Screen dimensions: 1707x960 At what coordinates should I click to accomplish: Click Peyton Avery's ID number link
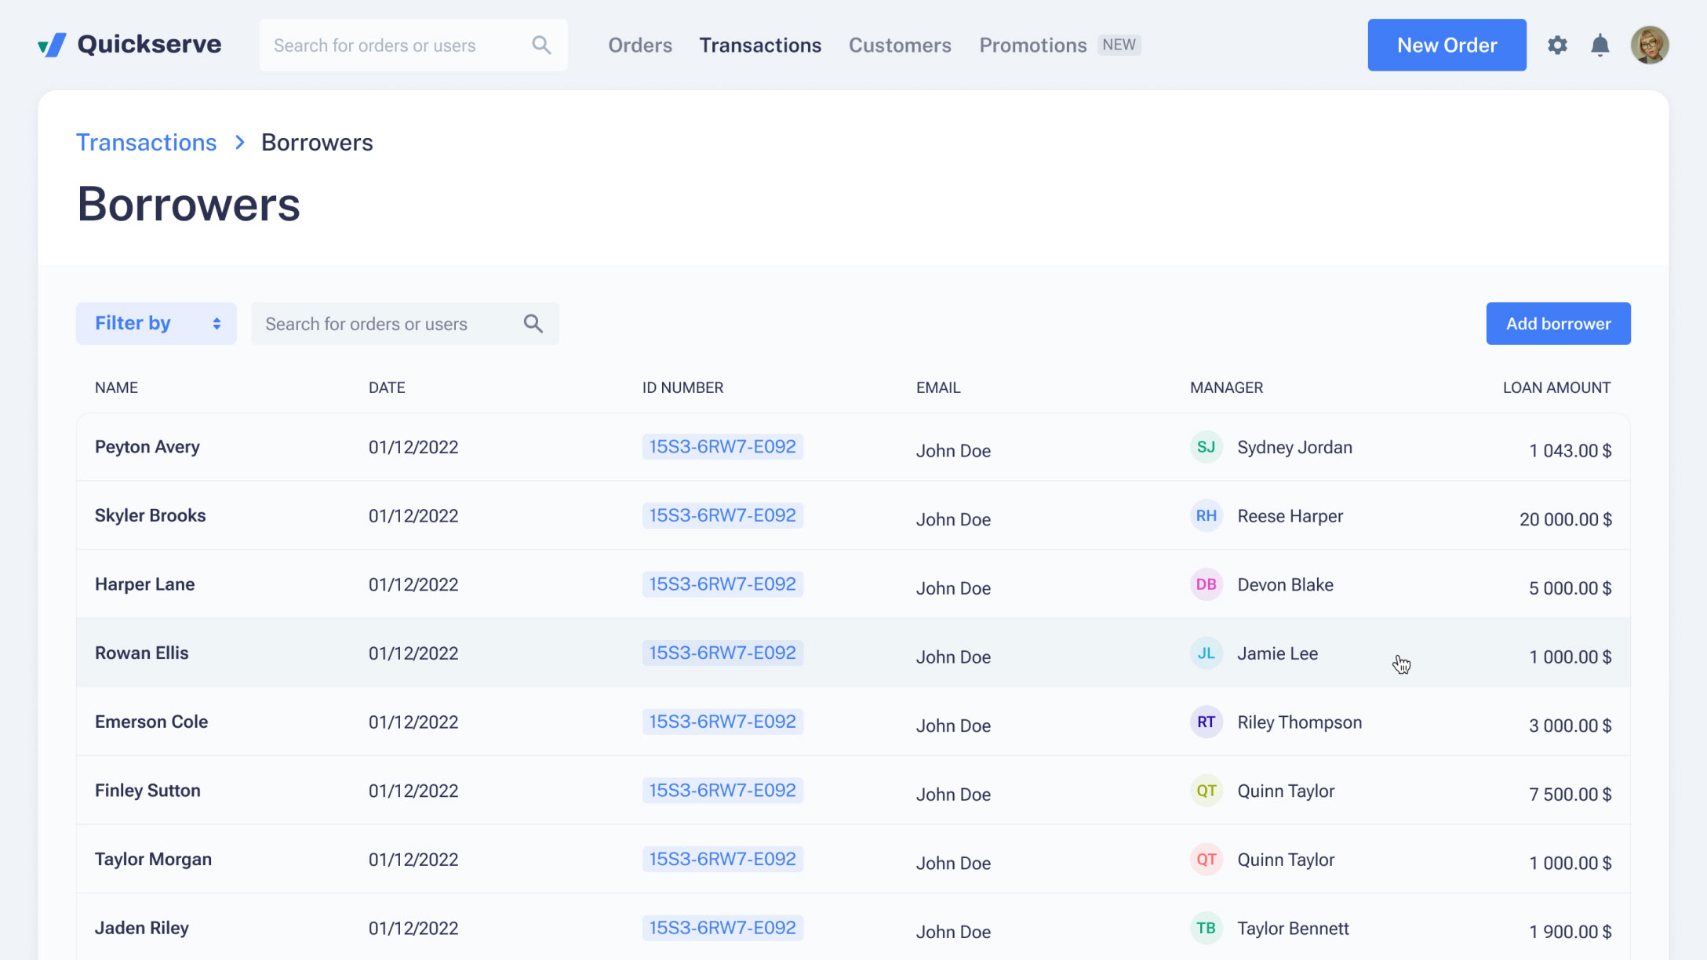click(x=722, y=447)
